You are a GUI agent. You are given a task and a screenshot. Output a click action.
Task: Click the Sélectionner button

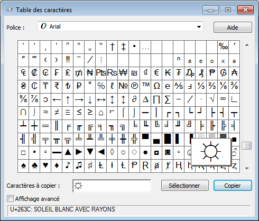coord(185,186)
